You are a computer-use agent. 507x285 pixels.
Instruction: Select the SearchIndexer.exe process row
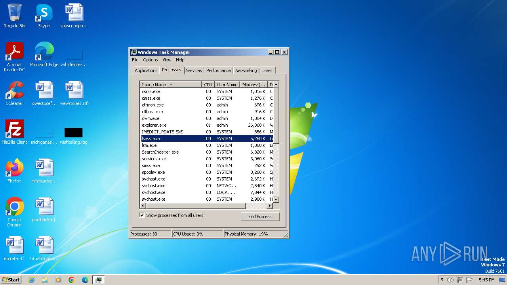[x=206, y=152]
